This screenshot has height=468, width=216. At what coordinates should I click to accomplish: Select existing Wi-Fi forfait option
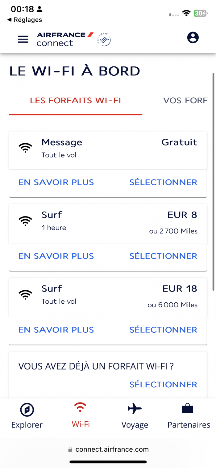tap(163, 385)
